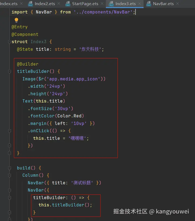Click the string '炸天科技'
The height and width of the screenshot is (221, 195).
click(90, 49)
